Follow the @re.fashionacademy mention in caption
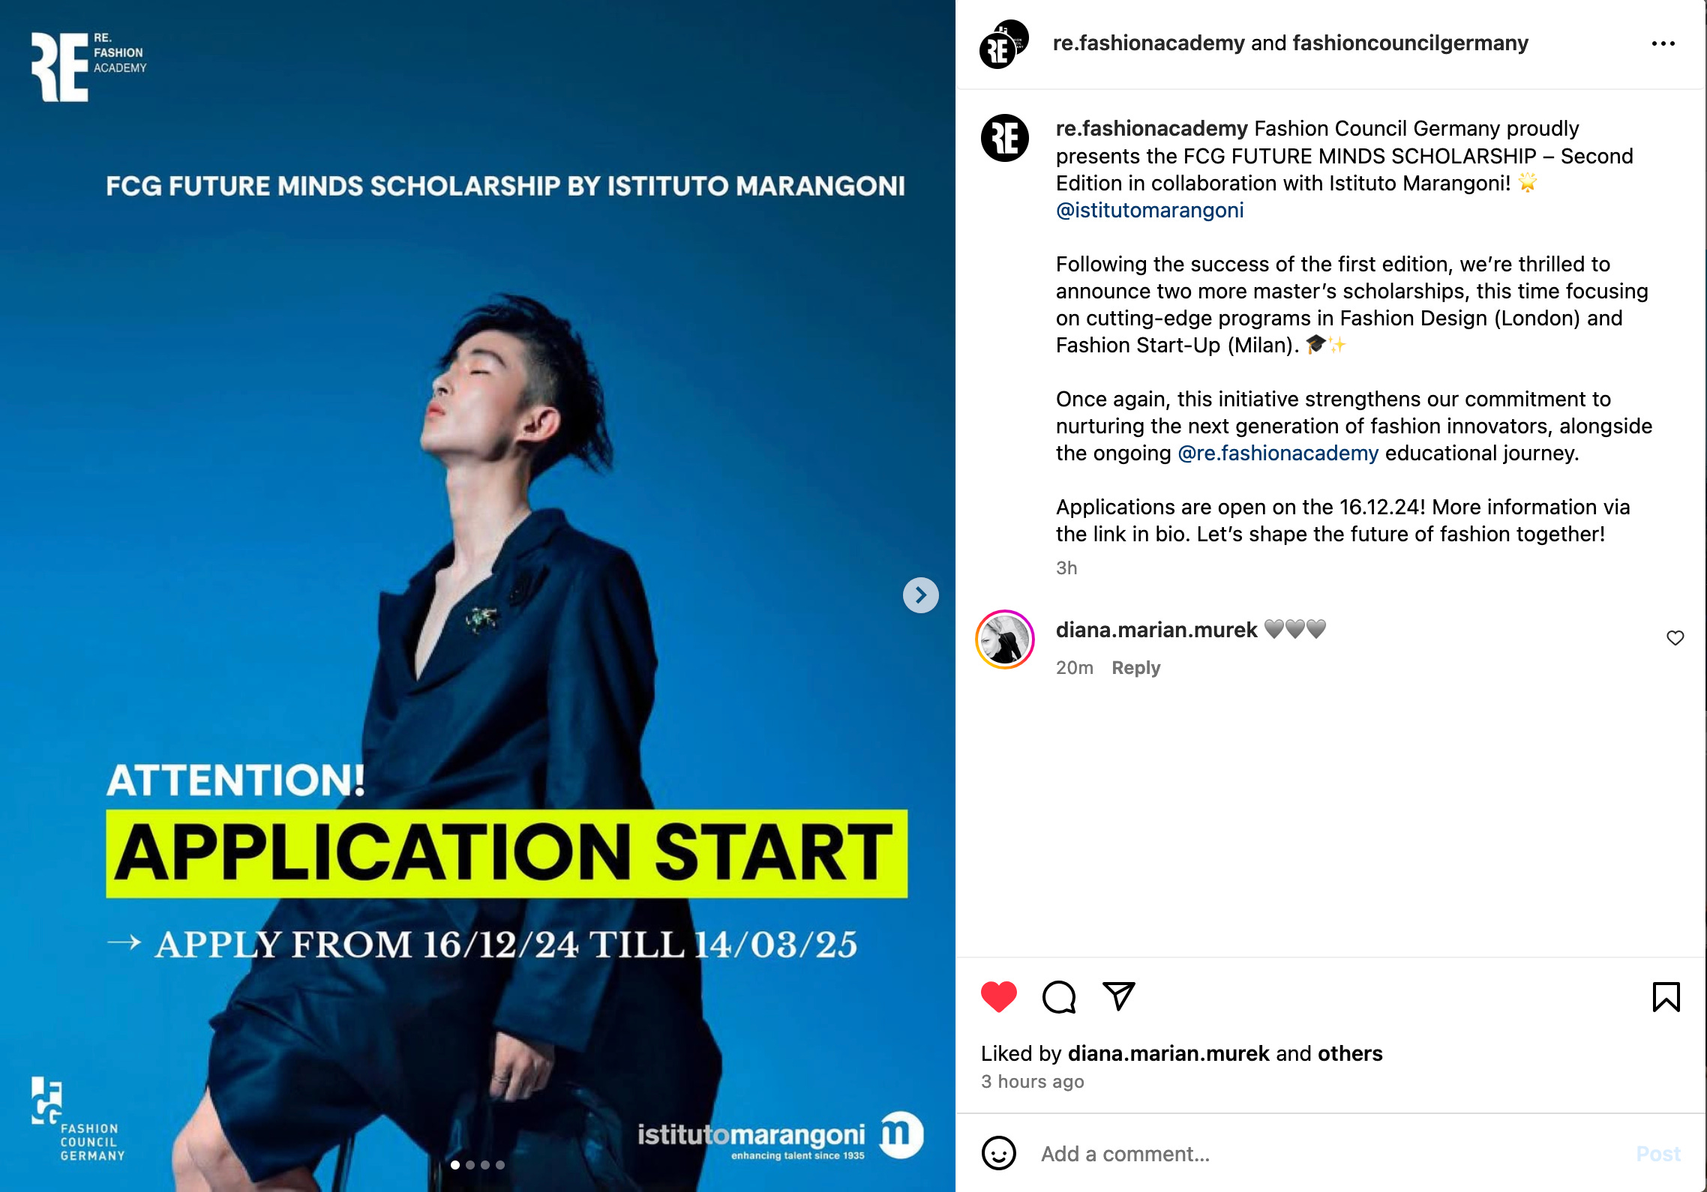This screenshot has width=1707, height=1192. [x=1278, y=453]
